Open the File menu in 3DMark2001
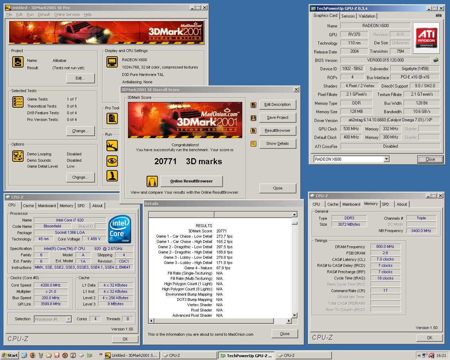 [9, 14]
